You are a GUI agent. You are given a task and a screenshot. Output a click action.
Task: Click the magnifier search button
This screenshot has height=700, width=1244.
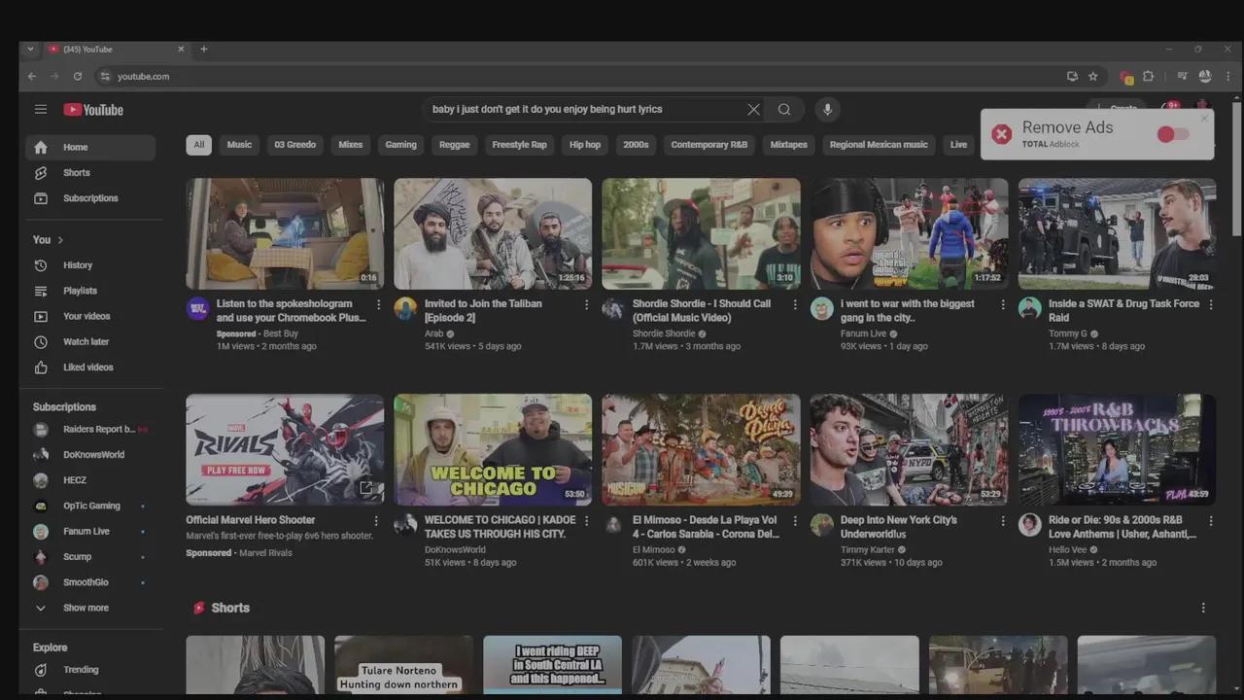784,110
